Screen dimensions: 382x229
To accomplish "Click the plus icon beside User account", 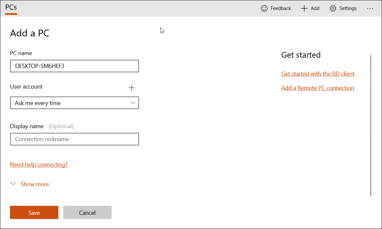I will [132, 87].
